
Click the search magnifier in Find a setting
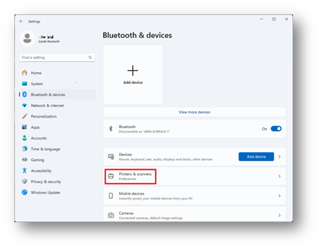[90, 57]
